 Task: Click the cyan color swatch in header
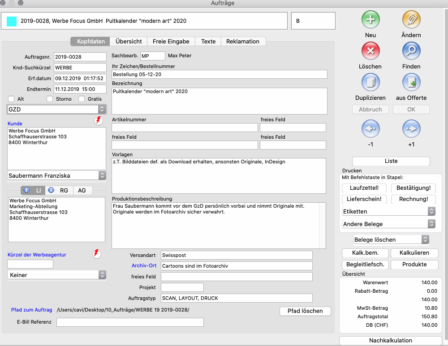[x=12, y=21]
